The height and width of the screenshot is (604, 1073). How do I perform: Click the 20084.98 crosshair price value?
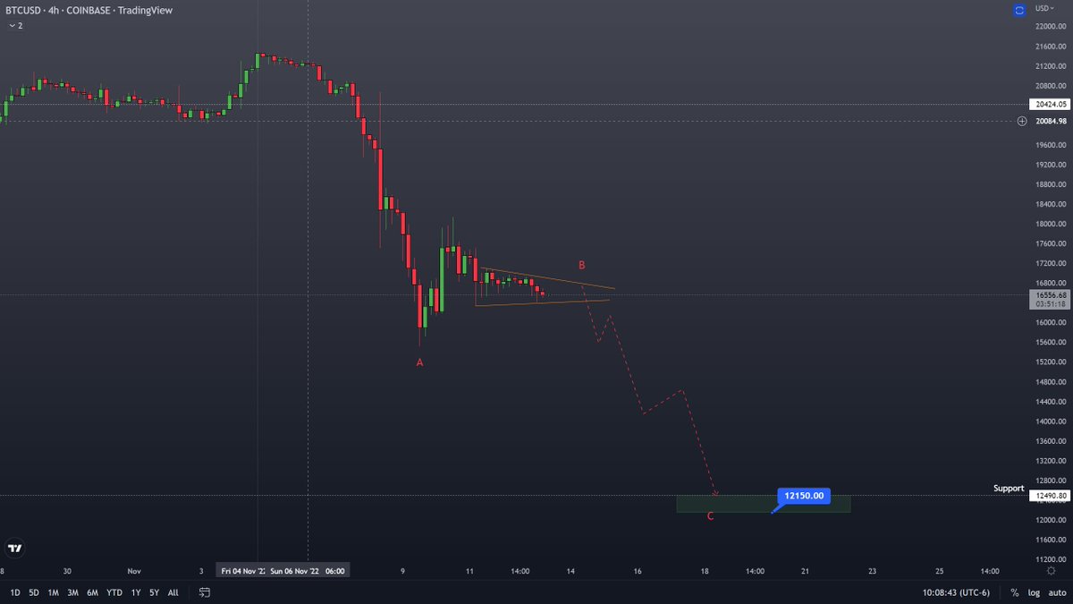coord(1050,121)
